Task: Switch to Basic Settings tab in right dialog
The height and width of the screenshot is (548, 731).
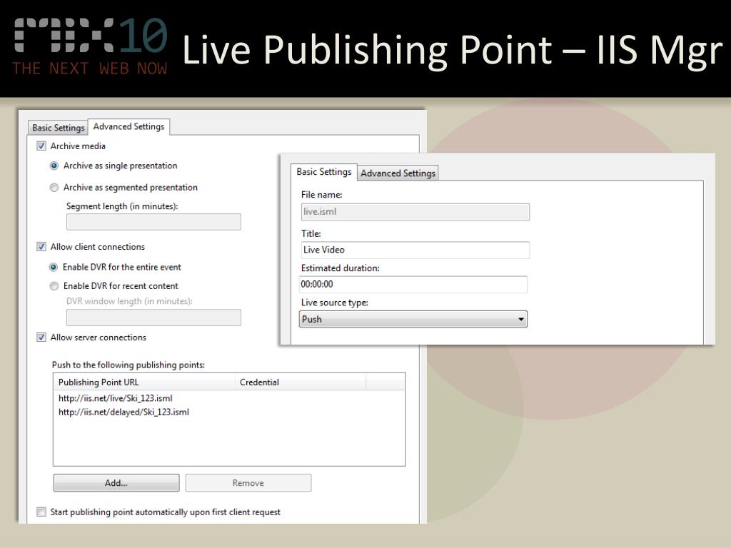Action: point(324,172)
